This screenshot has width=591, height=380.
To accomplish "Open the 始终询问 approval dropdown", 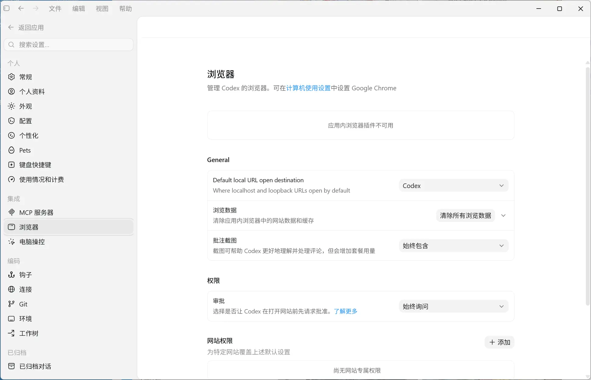I will point(454,306).
